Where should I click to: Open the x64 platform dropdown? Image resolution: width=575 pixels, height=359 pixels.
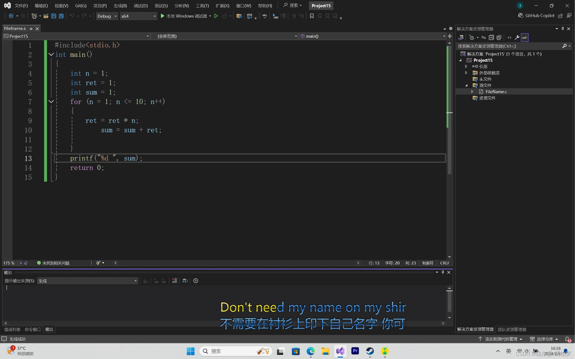[138, 16]
